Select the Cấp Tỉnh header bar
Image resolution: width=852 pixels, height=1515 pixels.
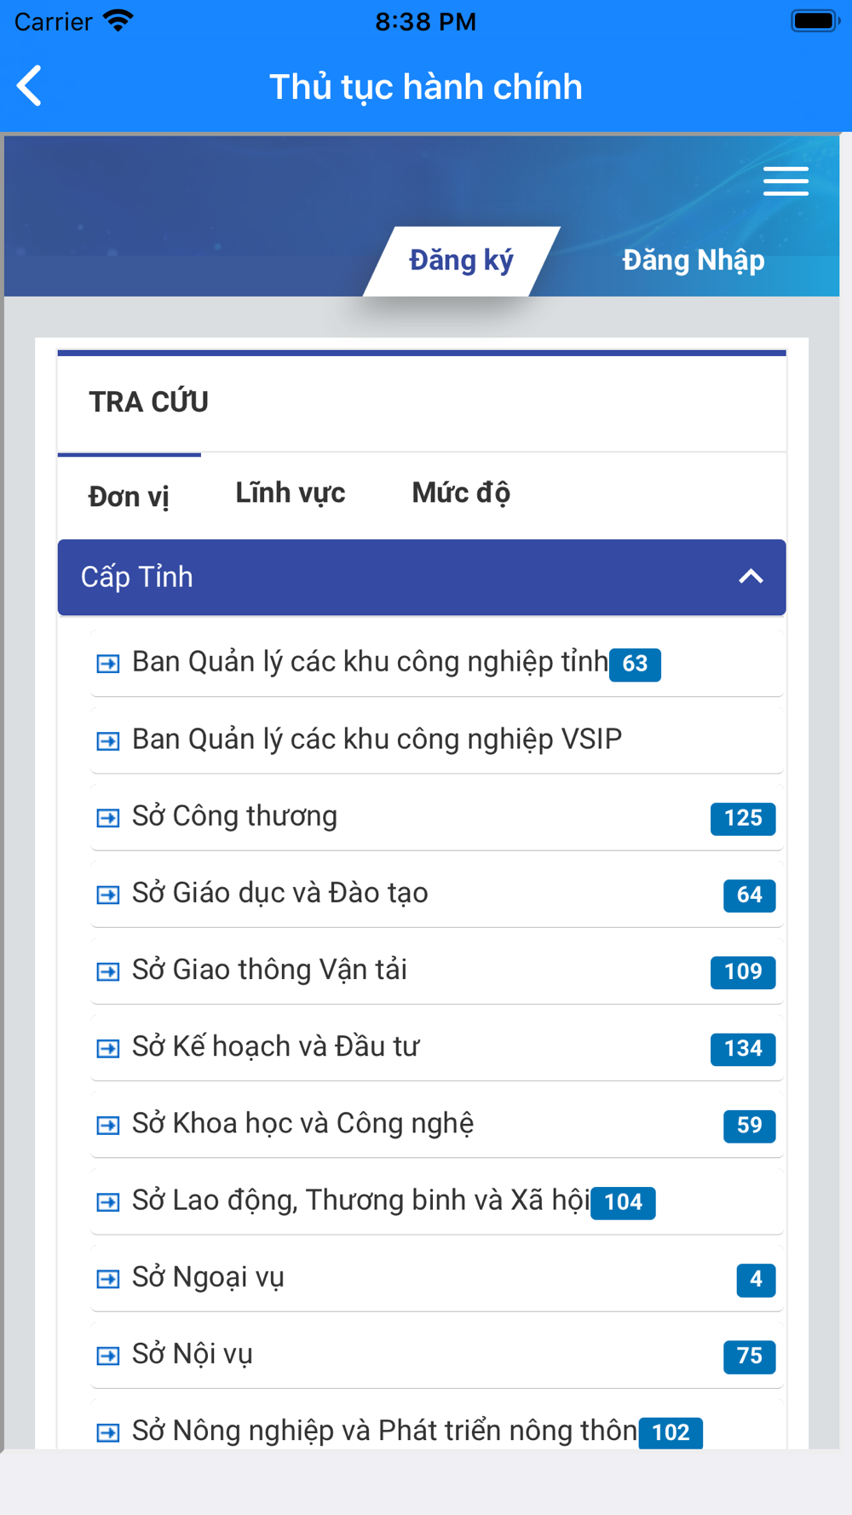tap(422, 577)
